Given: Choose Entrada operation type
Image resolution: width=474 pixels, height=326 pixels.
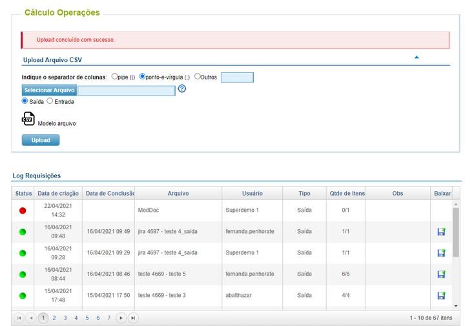Looking at the screenshot, I should (50, 101).
